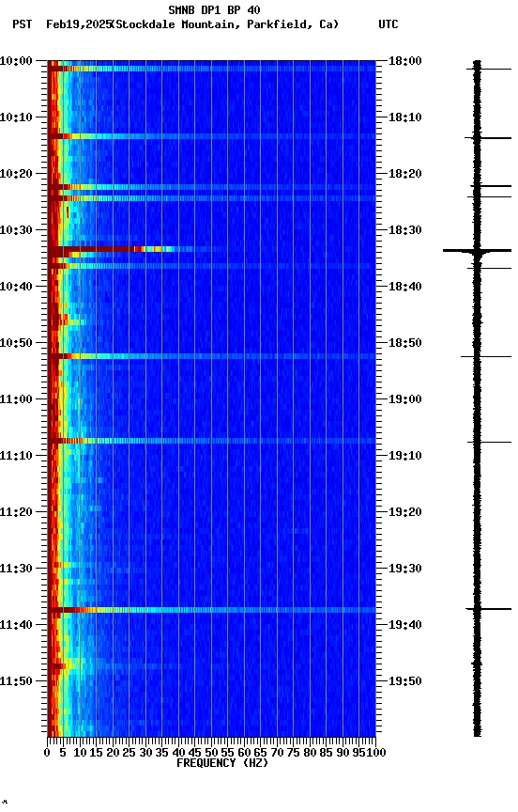Image resolution: width=518 pixels, height=812 pixels.
Task: Click the 'FREQUENCY (HZ)' axis title
Action: point(222,763)
